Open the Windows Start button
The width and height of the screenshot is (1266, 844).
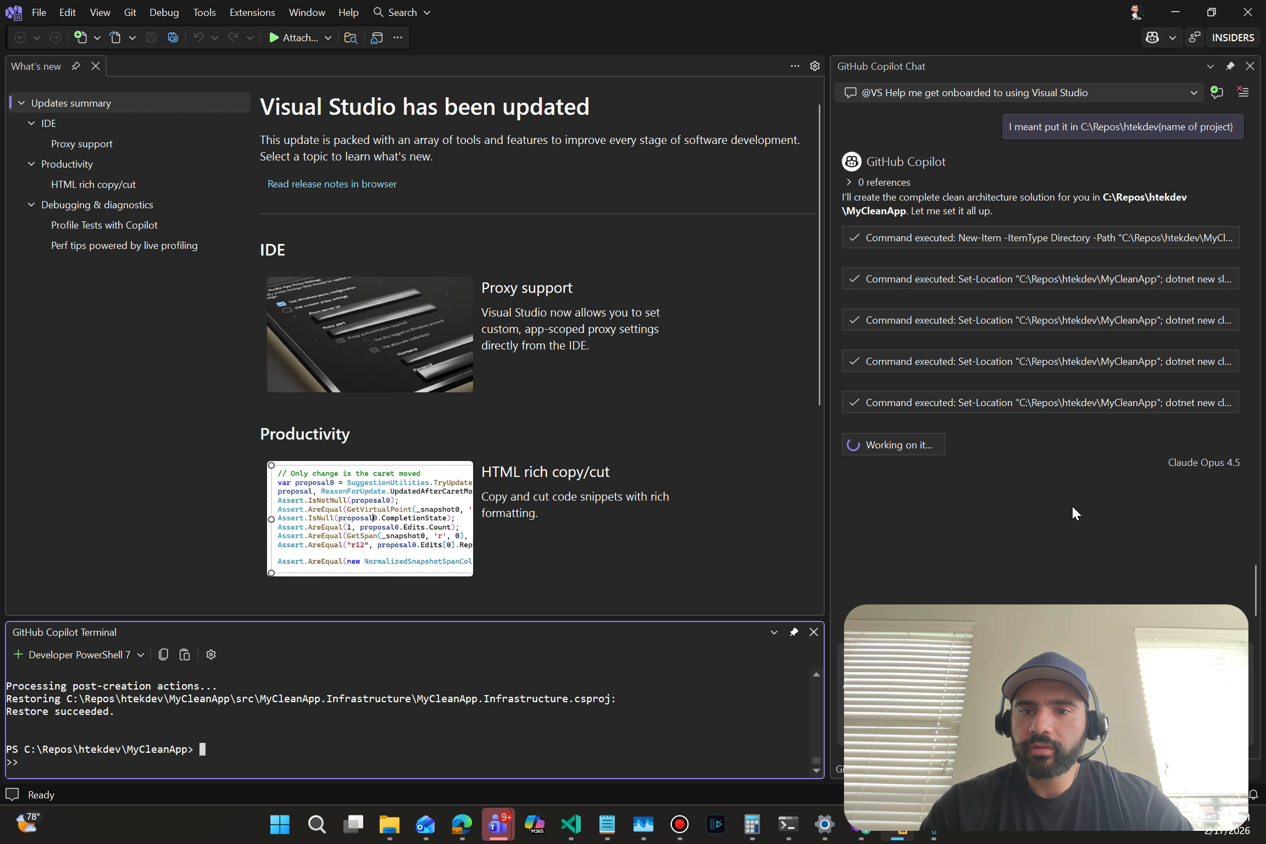[280, 824]
